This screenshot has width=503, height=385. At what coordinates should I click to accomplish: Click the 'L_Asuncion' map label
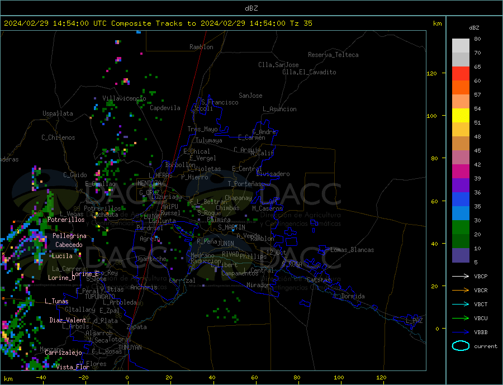(x=279, y=109)
